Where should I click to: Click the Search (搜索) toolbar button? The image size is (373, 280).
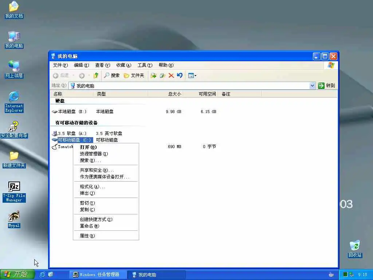(x=112, y=75)
